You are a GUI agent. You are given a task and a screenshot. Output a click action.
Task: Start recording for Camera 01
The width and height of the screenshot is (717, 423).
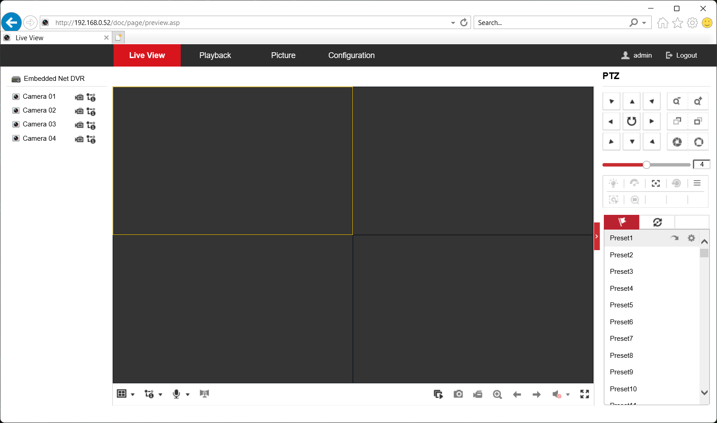click(79, 97)
